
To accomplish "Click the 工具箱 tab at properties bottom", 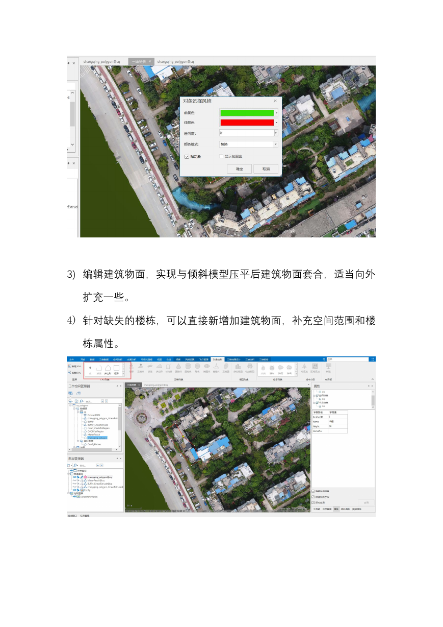I will 316,509.
